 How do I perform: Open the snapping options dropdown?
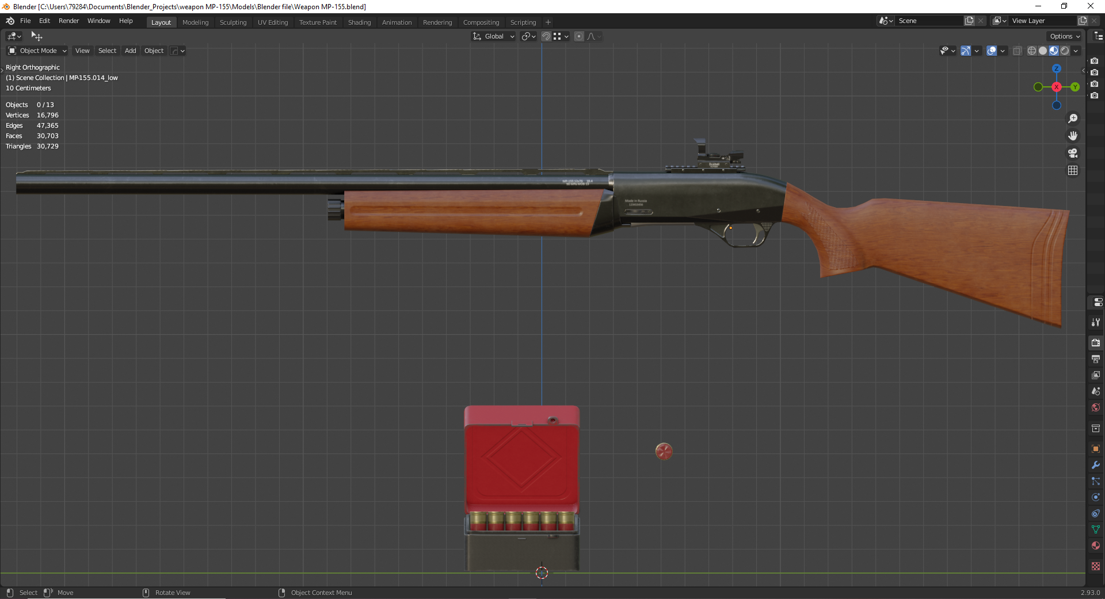pos(561,36)
